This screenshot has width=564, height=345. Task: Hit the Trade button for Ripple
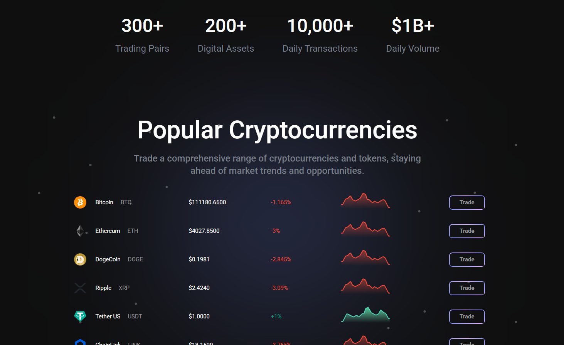pos(467,288)
